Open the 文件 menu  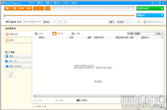click(x=31, y=3)
